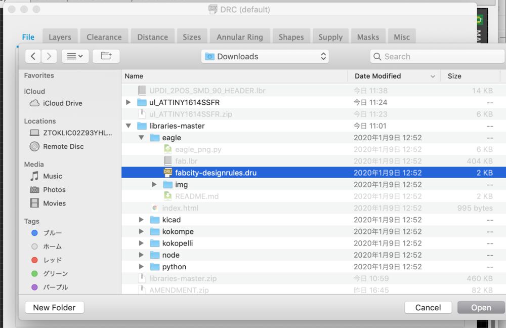This screenshot has width=506, height=328.
Task: Open iCloud Drive in the sidebar
Action: (x=56, y=103)
